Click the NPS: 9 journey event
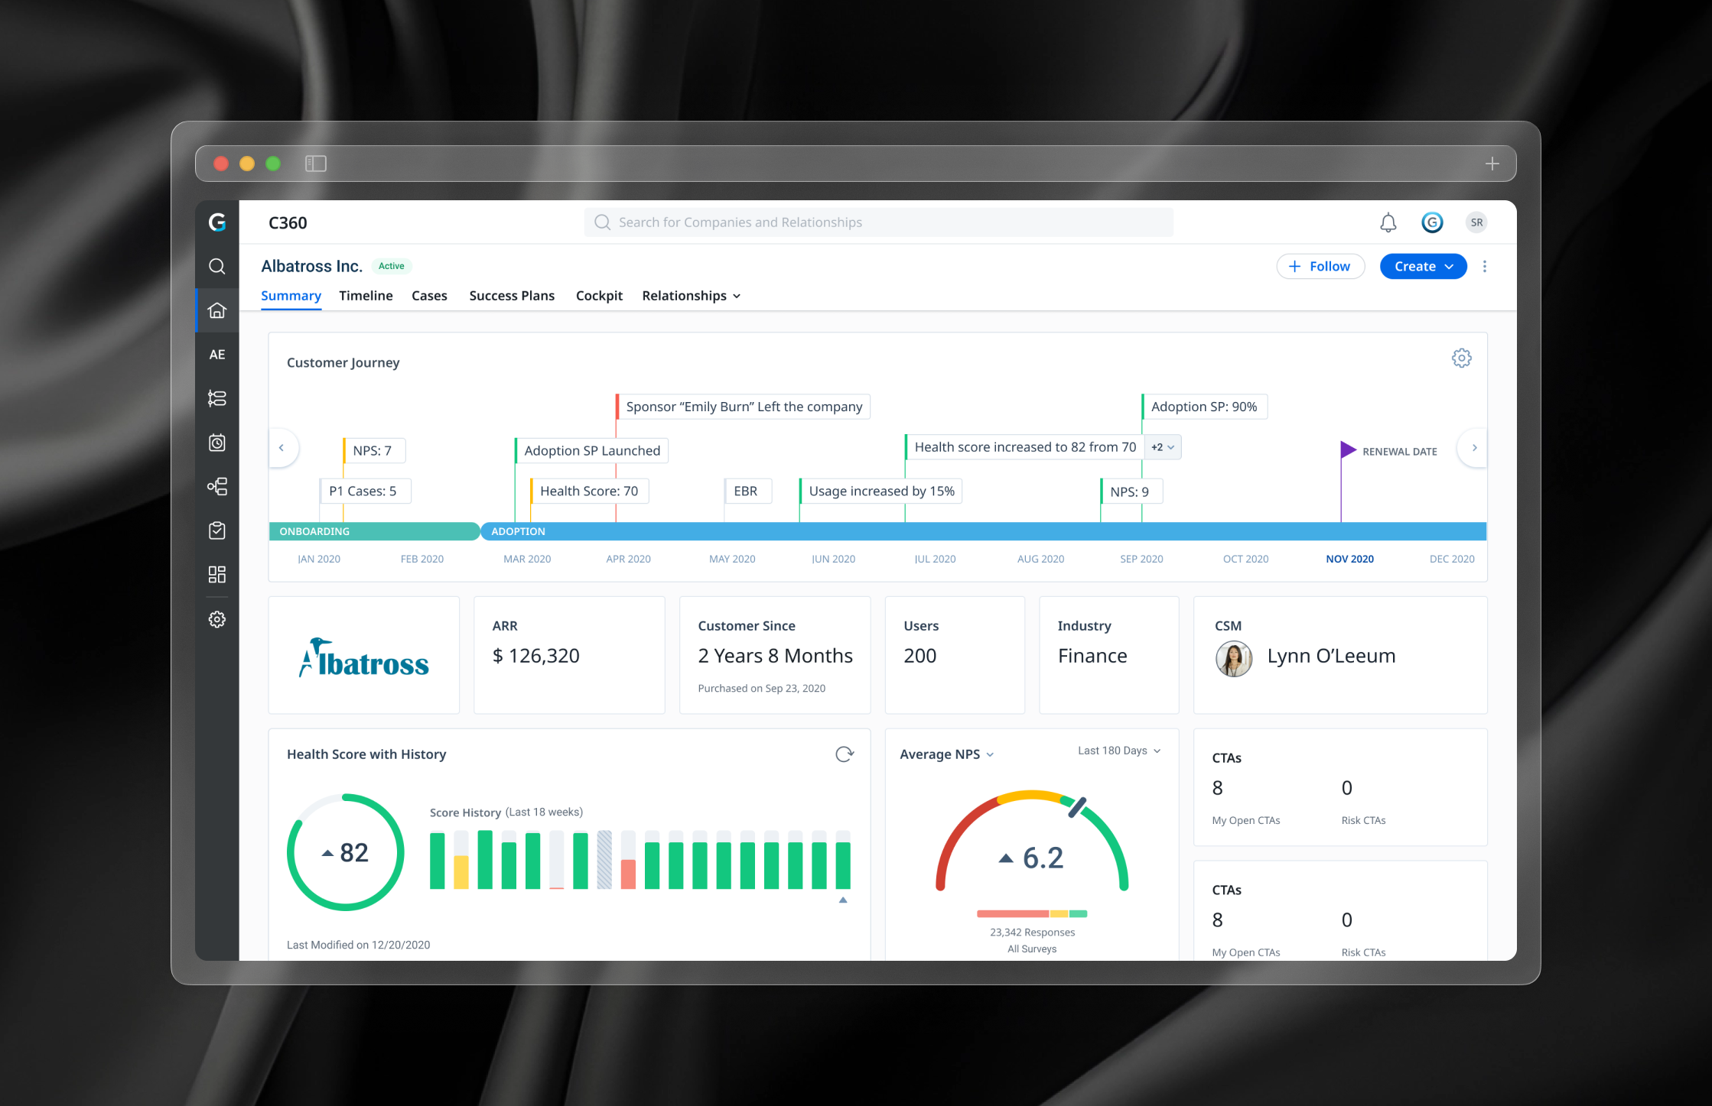Screen dimensions: 1712x1106 (x=1130, y=491)
